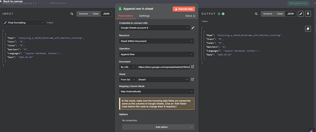Image resolution: width=316 pixels, height=132 pixels.
Task: Expand the Operation Append Row dropdown
Action: click(x=157, y=54)
